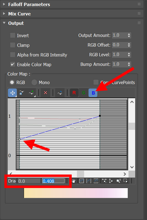Toggle the red R channel button
The width and height of the screenshot is (147, 220).
[x=74, y=93]
